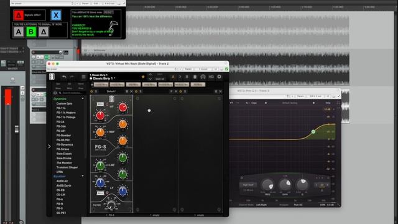Click the gold favorite star icon
Viewport: 398px width, 224px height.
(143, 77)
